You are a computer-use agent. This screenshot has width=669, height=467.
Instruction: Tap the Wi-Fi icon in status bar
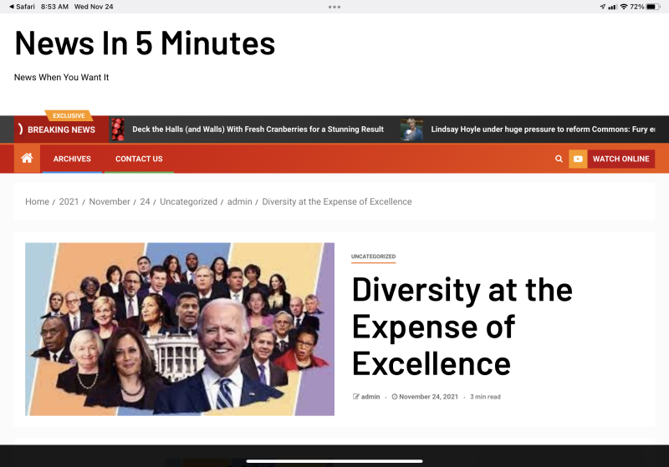(x=624, y=7)
